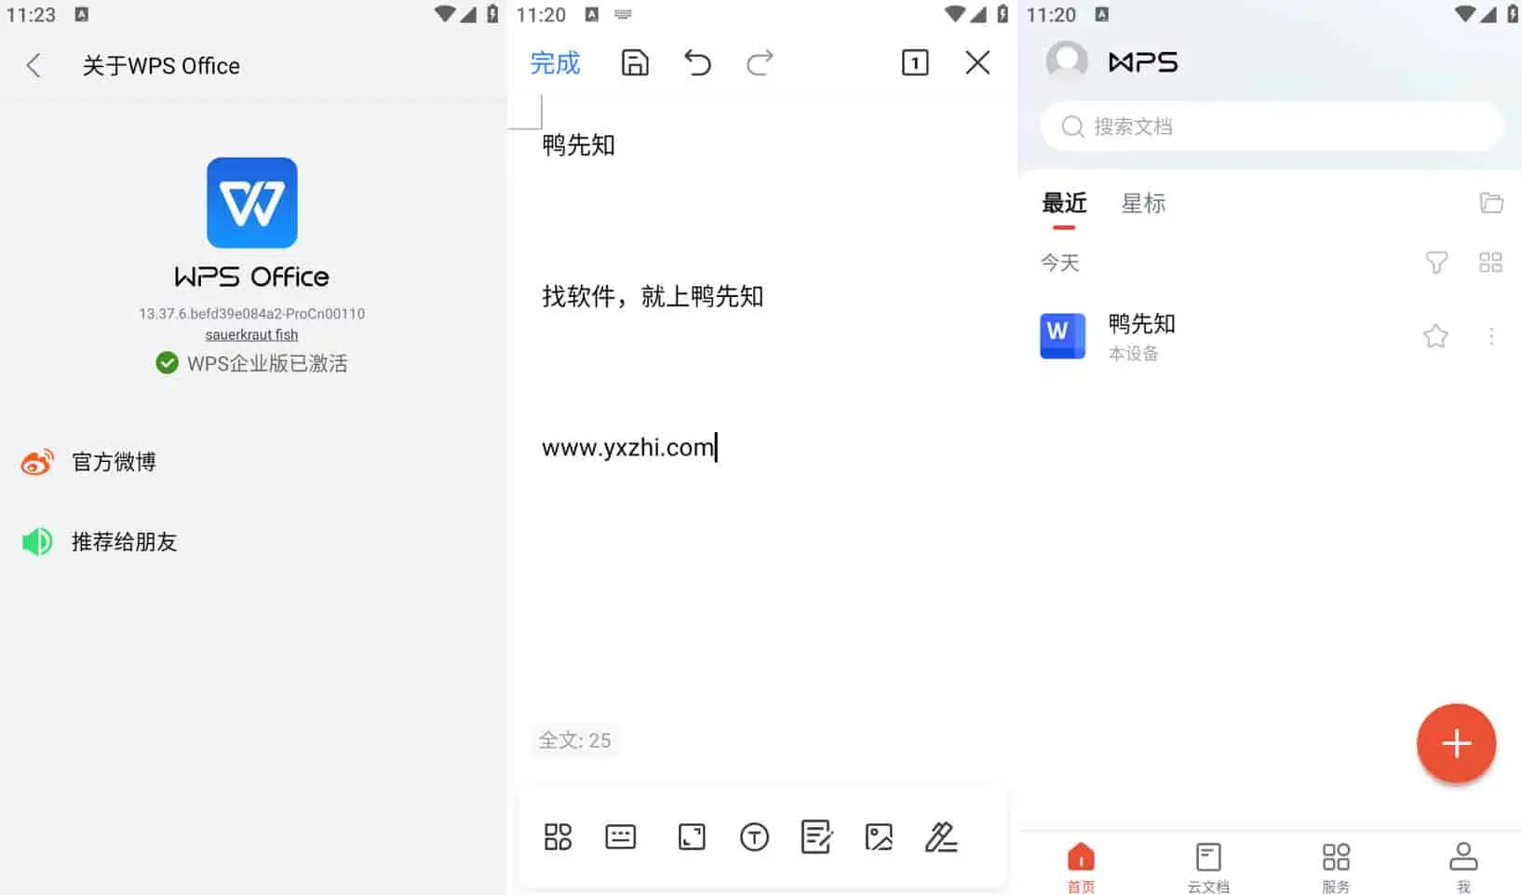Redo the edit
The width and height of the screenshot is (1522, 895).
point(760,62)
